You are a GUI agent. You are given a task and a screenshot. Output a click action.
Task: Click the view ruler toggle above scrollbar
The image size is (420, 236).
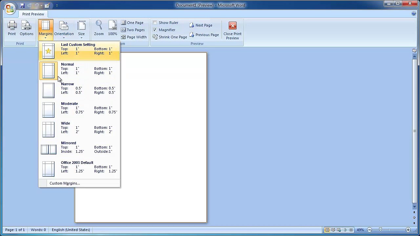click(414, 50)
